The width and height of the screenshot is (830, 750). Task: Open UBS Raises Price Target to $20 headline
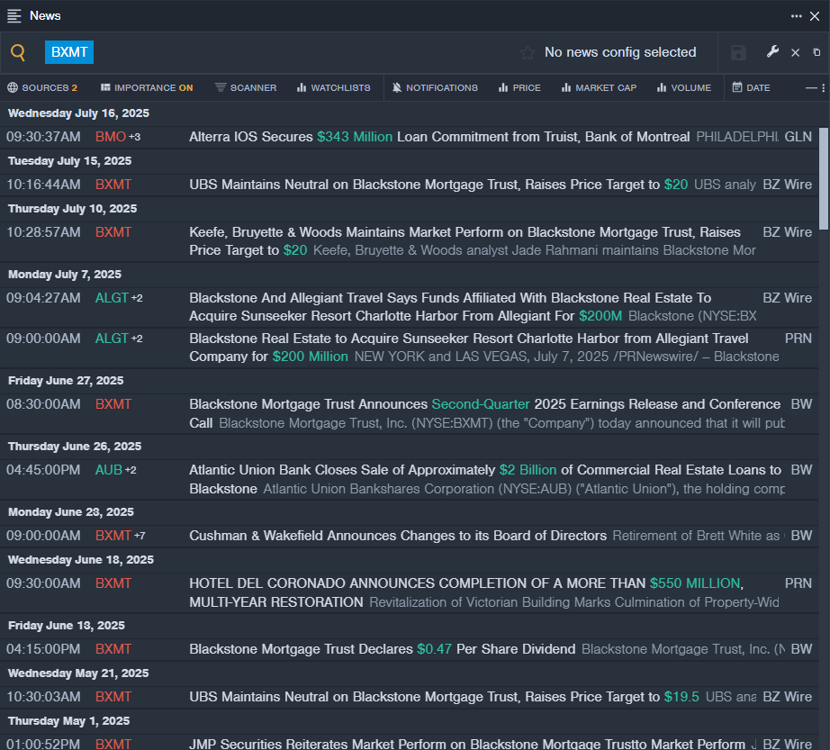pos(438,185)
